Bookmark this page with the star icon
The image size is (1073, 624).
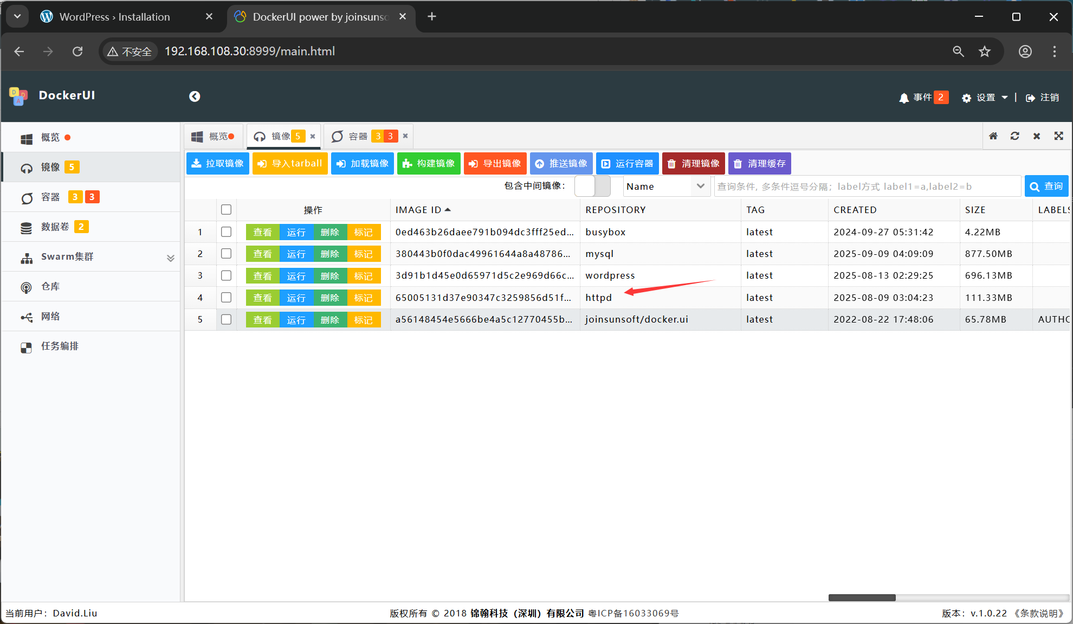coord(985,52)
